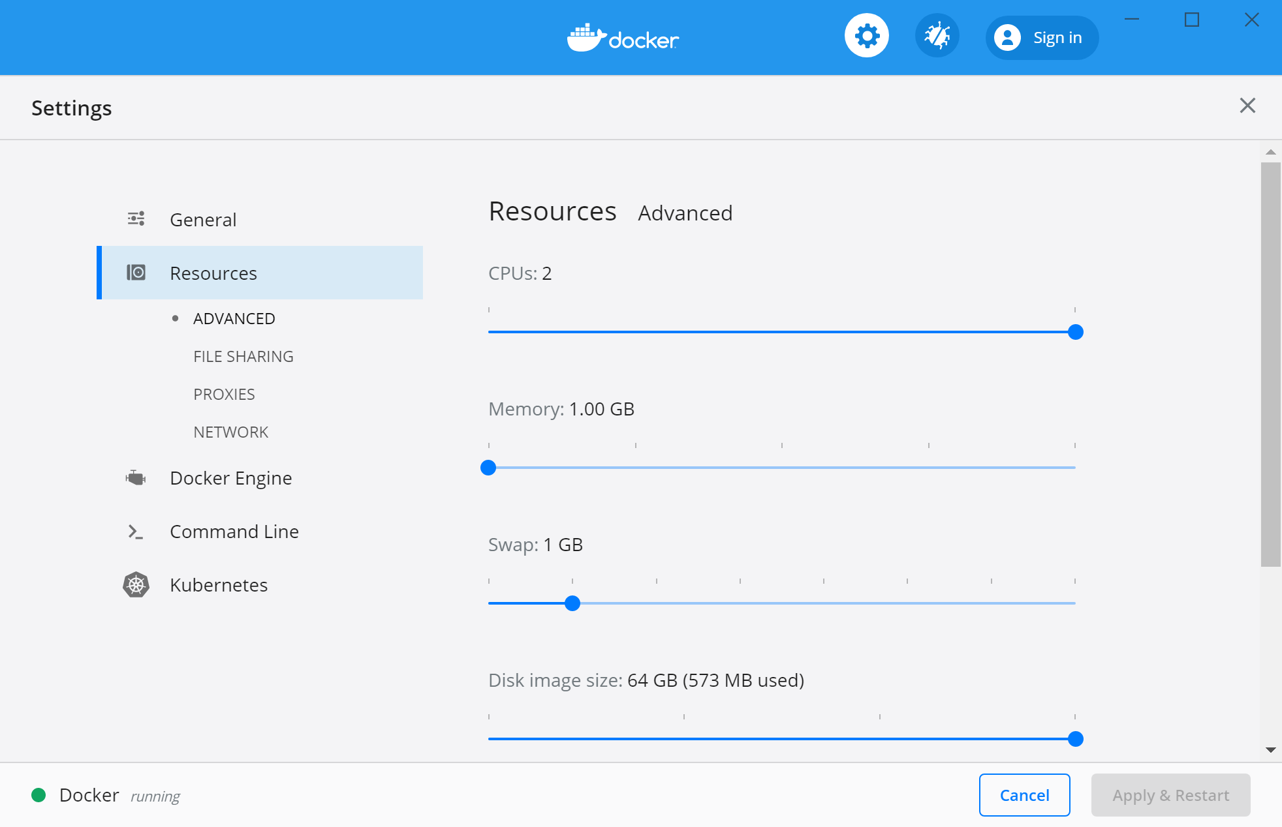Click the scrollbar up arrow

pos(1270,152)
